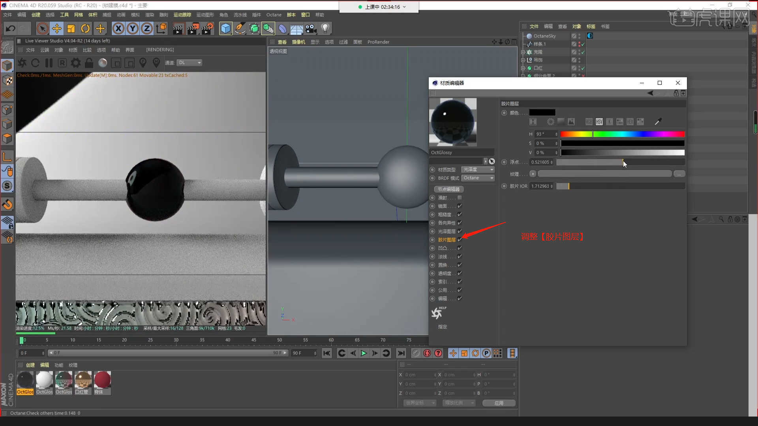Viewport: 758px width, 426px height.
Task: Select the Live Selection arrow tool
Action: pyautogui.click(x=42, y=28)
